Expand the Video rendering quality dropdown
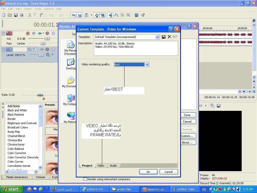 pyautogui.click(x=147, y=65)
